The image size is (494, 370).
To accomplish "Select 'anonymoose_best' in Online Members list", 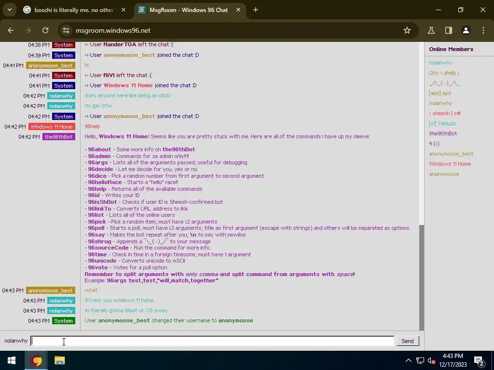I will tap(451, 154).
